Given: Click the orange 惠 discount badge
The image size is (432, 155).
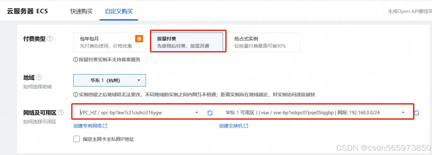Looking at the screenshot, I should click(139, 39).
